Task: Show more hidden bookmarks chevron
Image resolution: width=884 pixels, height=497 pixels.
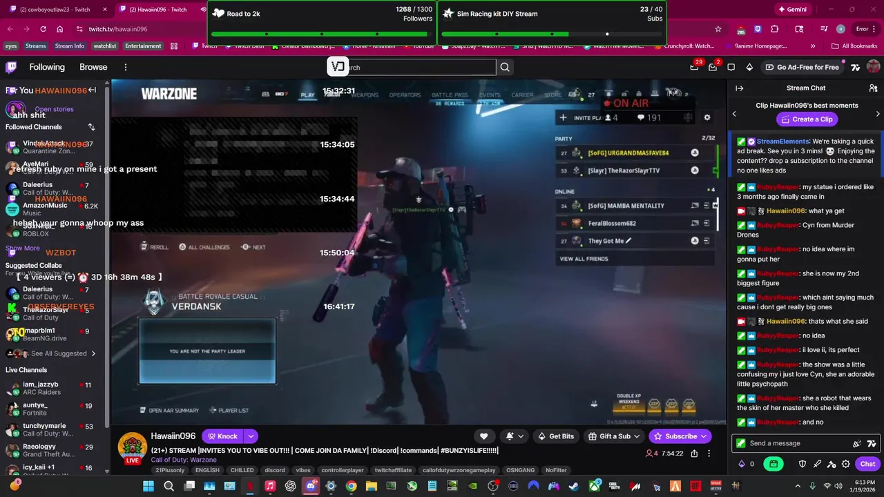Action: click(x=812, y=46)
